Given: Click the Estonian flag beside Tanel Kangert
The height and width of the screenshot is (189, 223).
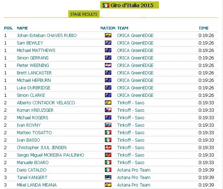Looking at the screenshot, I should [108, 177].
